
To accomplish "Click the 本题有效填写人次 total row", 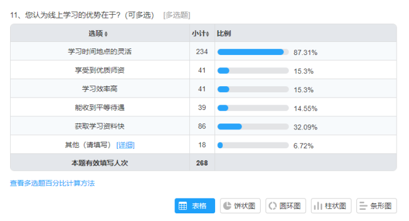I will tap(203, 162).
